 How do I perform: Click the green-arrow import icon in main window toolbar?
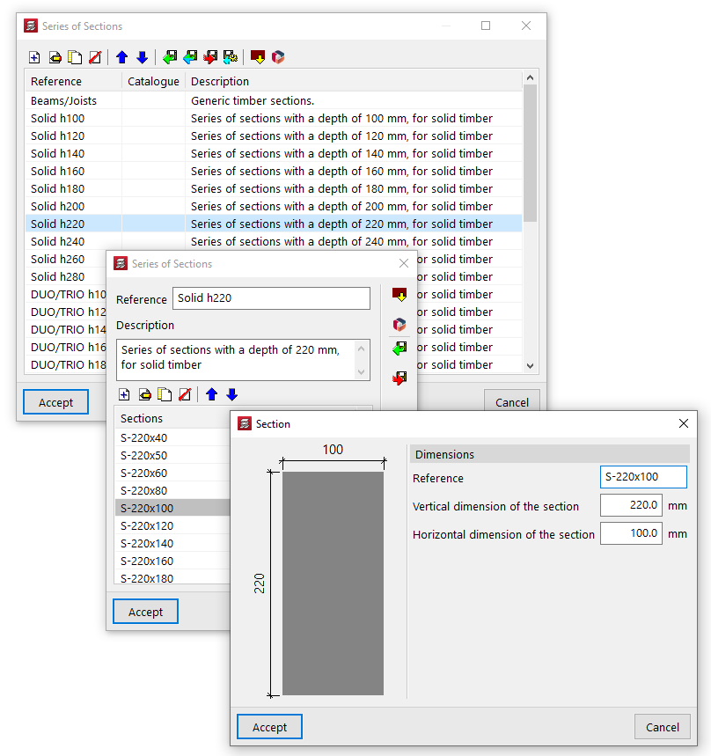coord(170,57)
